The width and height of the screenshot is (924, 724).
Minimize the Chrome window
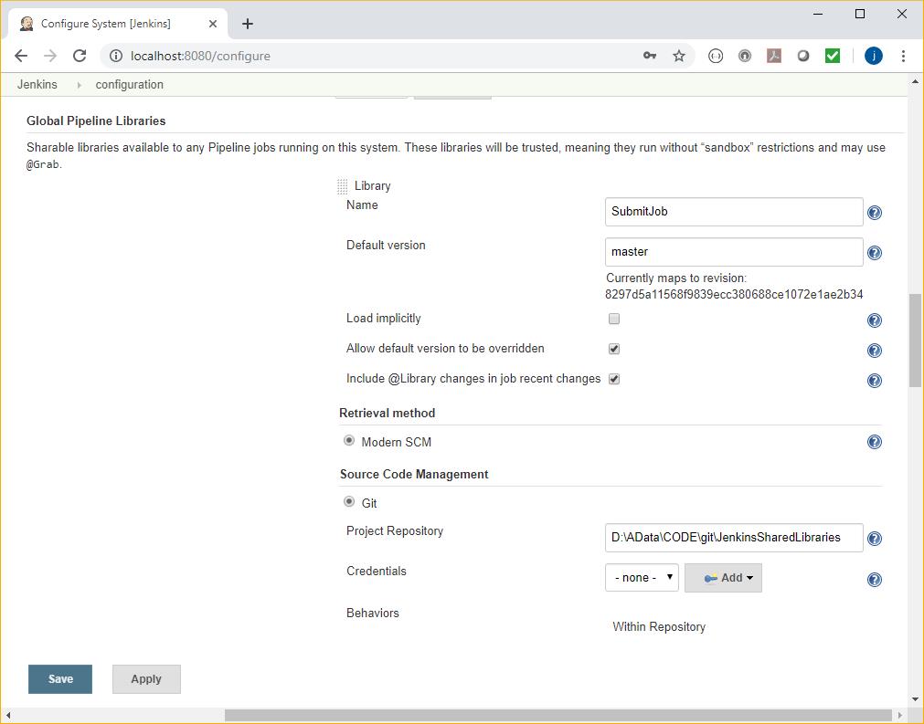(x=818, y=14)
